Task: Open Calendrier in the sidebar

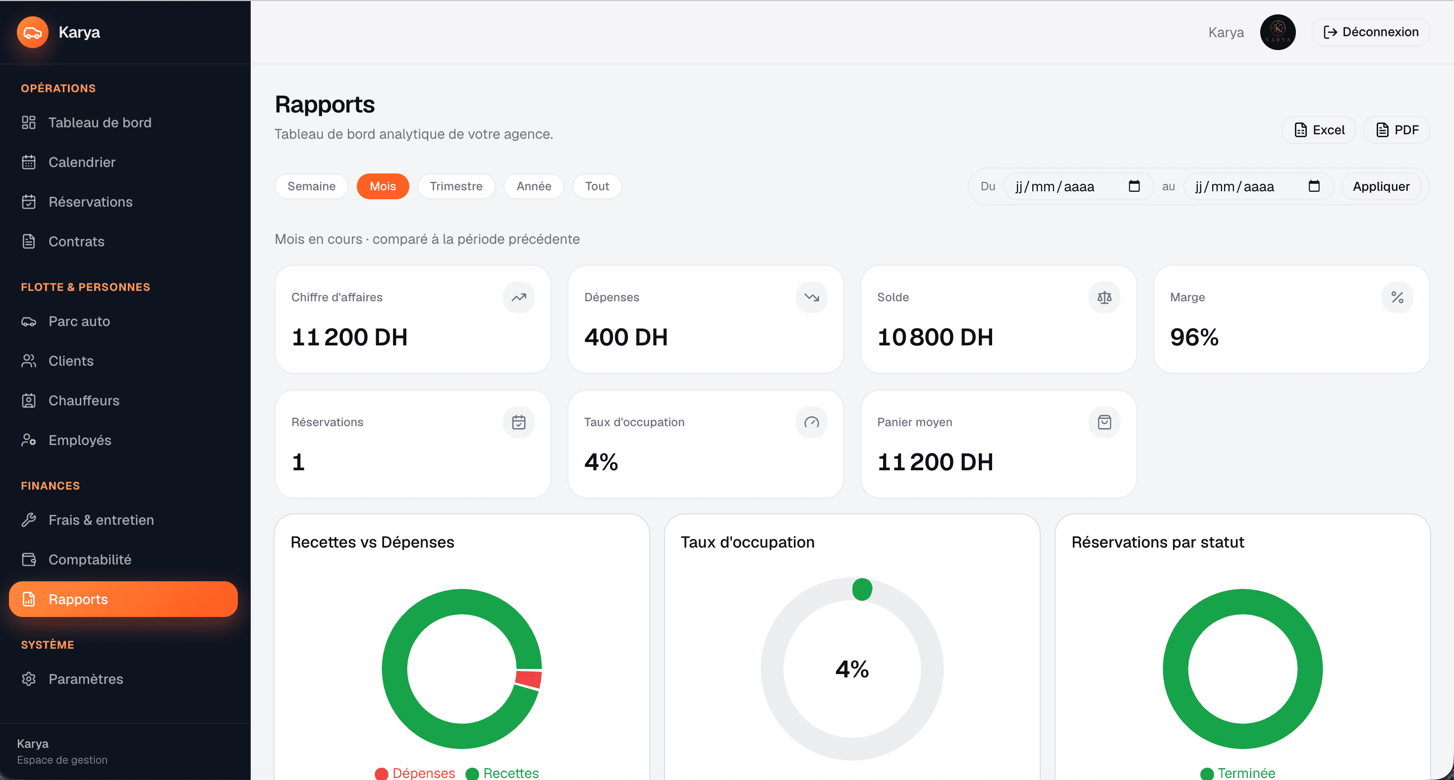Action: pyautogui.click(x=123, y=162)
